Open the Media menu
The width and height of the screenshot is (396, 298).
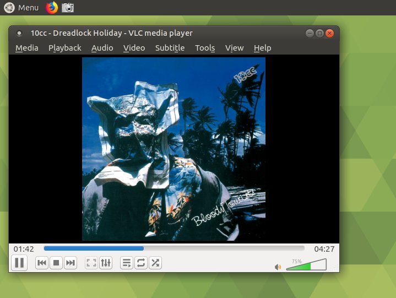tap(27, 48)
